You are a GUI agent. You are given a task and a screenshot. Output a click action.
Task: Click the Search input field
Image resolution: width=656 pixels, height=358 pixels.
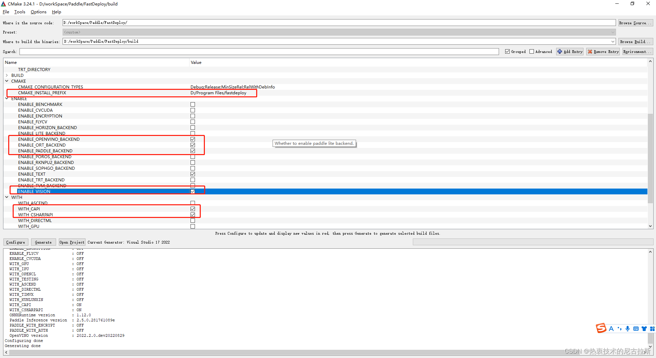pyautogui.click(x=259, y=52)
